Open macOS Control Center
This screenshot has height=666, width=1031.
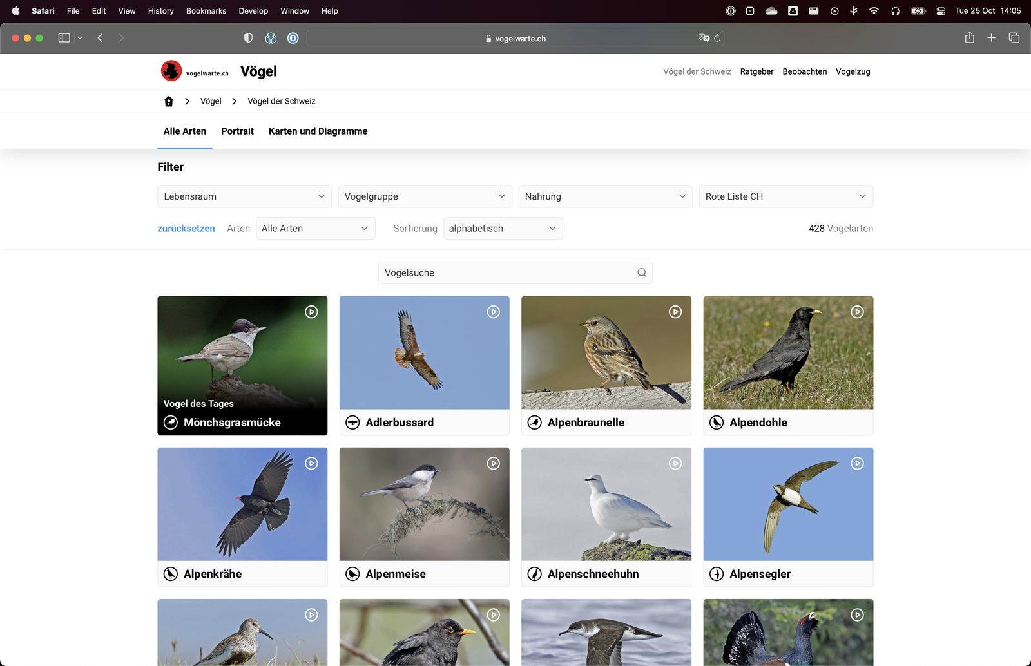[x=941, y=11]
